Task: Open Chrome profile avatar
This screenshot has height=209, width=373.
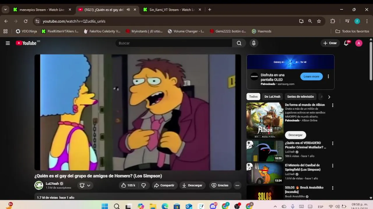Action: coord(357,21)
